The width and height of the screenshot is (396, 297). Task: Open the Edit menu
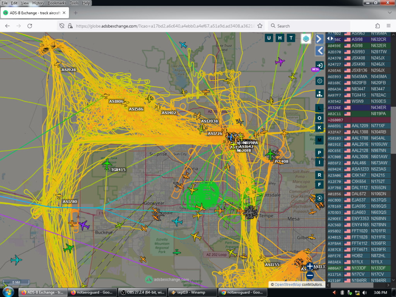coord(14,3)
